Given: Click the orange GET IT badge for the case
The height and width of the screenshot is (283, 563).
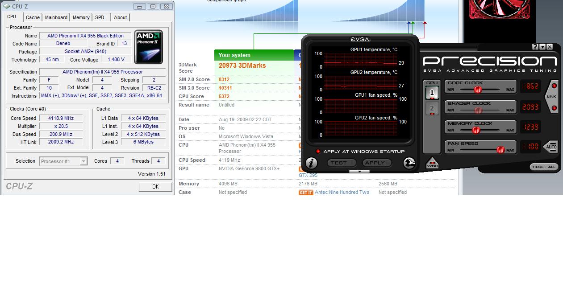Looking at the screenshot, I should pyautogui.click(x=306, y=193).
